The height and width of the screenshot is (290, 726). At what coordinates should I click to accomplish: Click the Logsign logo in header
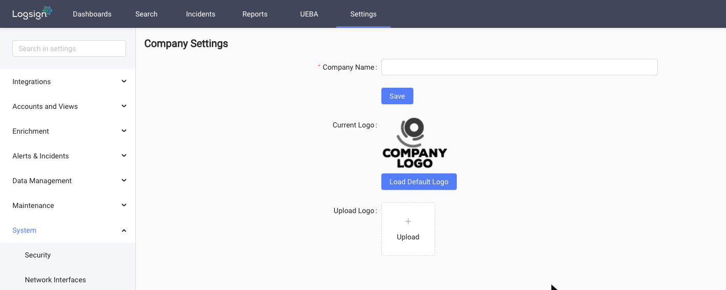(32, 13)
